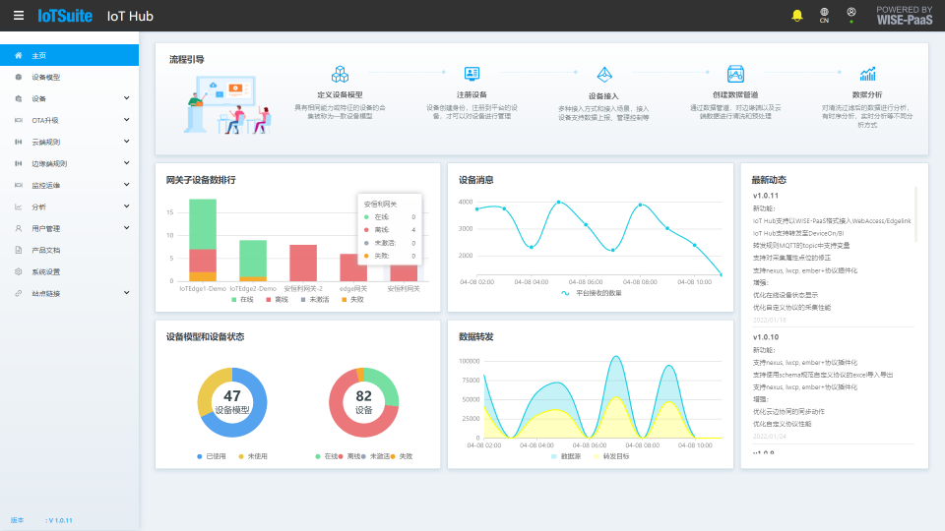The width and height of the screenshot is (945, 531).
Task: Click the 注册设备 step icon
Action: (472, 74)
